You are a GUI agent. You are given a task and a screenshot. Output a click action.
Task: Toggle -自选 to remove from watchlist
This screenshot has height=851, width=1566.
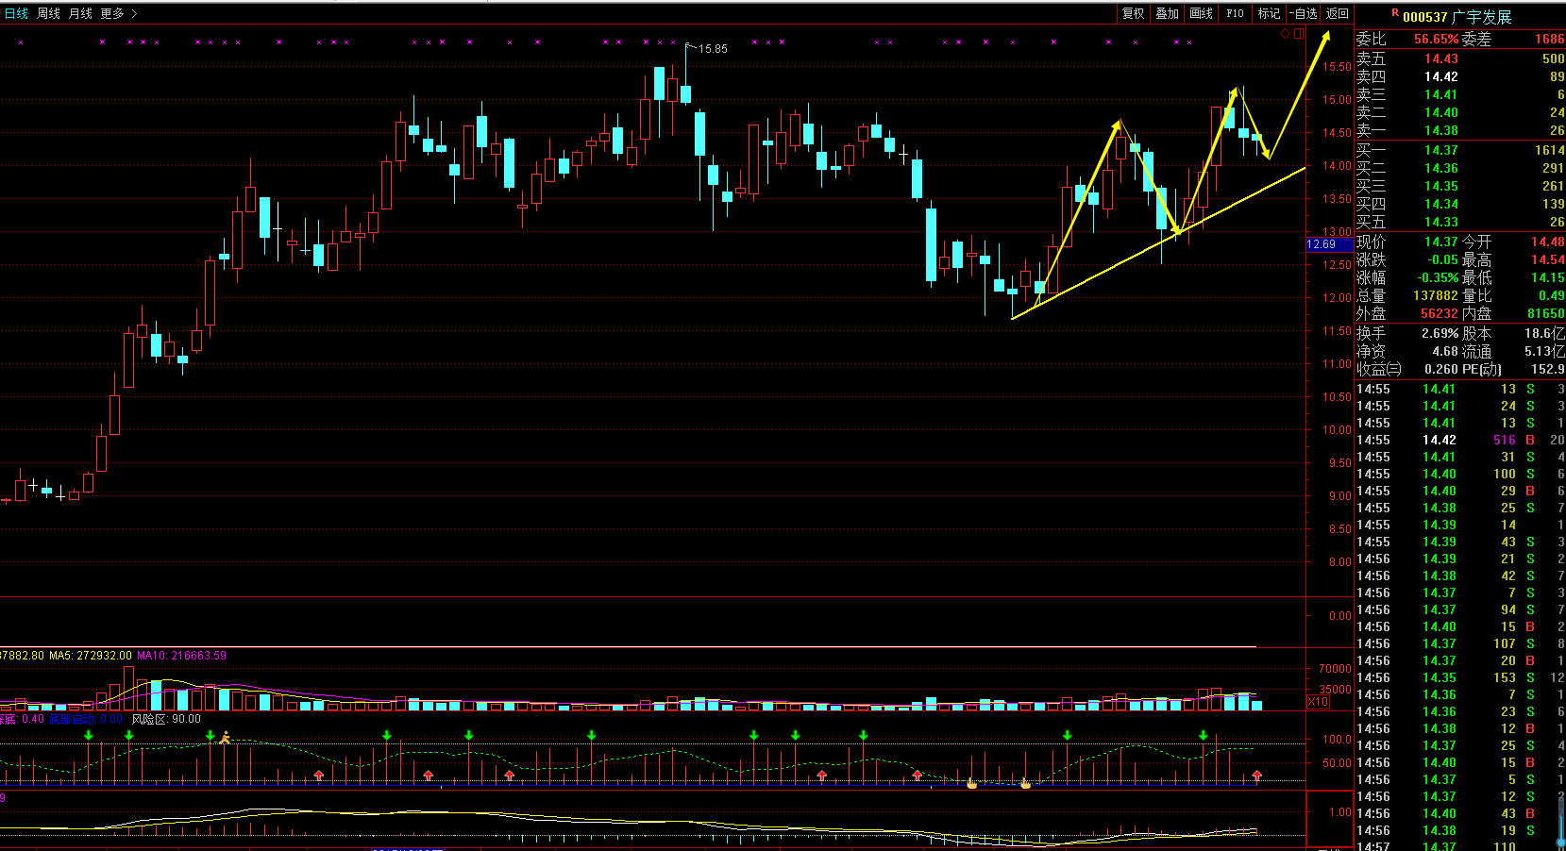[1304, 13]
